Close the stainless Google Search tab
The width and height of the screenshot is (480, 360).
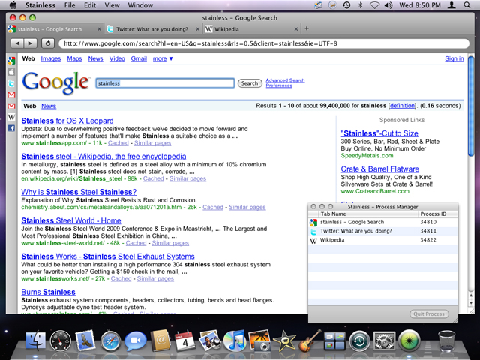coord(99,29)
